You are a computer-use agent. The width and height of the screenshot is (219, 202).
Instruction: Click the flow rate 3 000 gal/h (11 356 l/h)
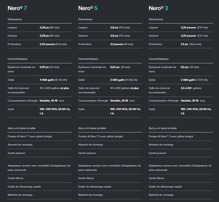click(124, 80)
